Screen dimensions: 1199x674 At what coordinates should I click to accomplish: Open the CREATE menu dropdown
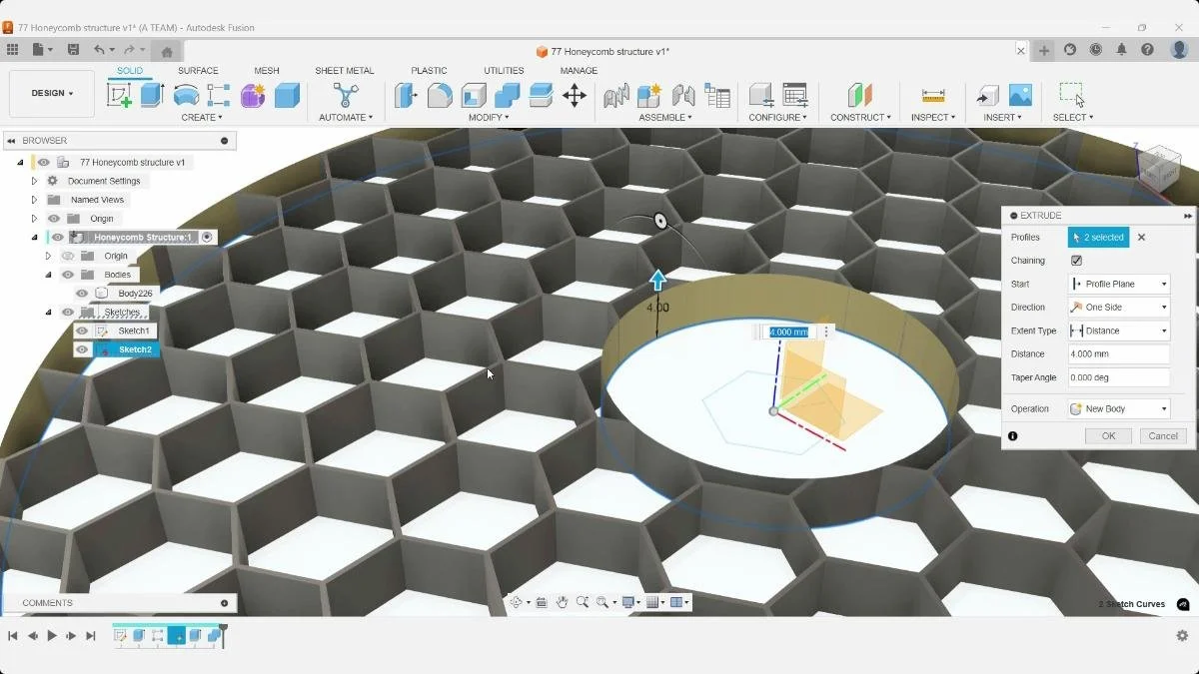(201, 118)
